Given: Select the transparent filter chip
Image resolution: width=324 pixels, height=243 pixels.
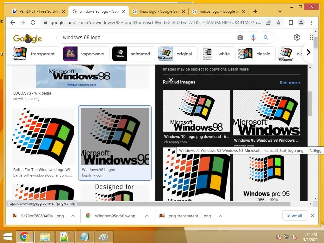Looking at the screenshot, I should pos(36,54).
